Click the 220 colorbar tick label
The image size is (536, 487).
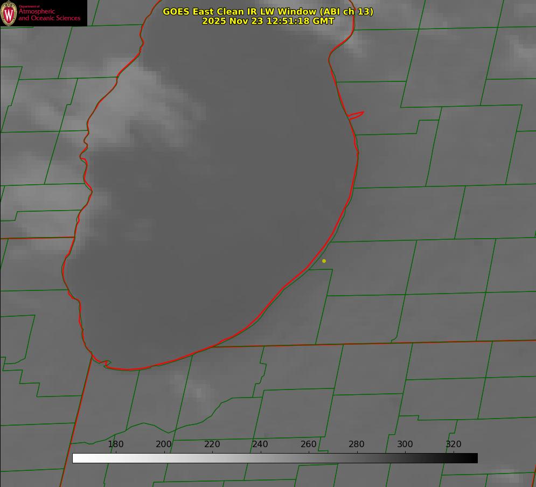click(x=212, y=444)
